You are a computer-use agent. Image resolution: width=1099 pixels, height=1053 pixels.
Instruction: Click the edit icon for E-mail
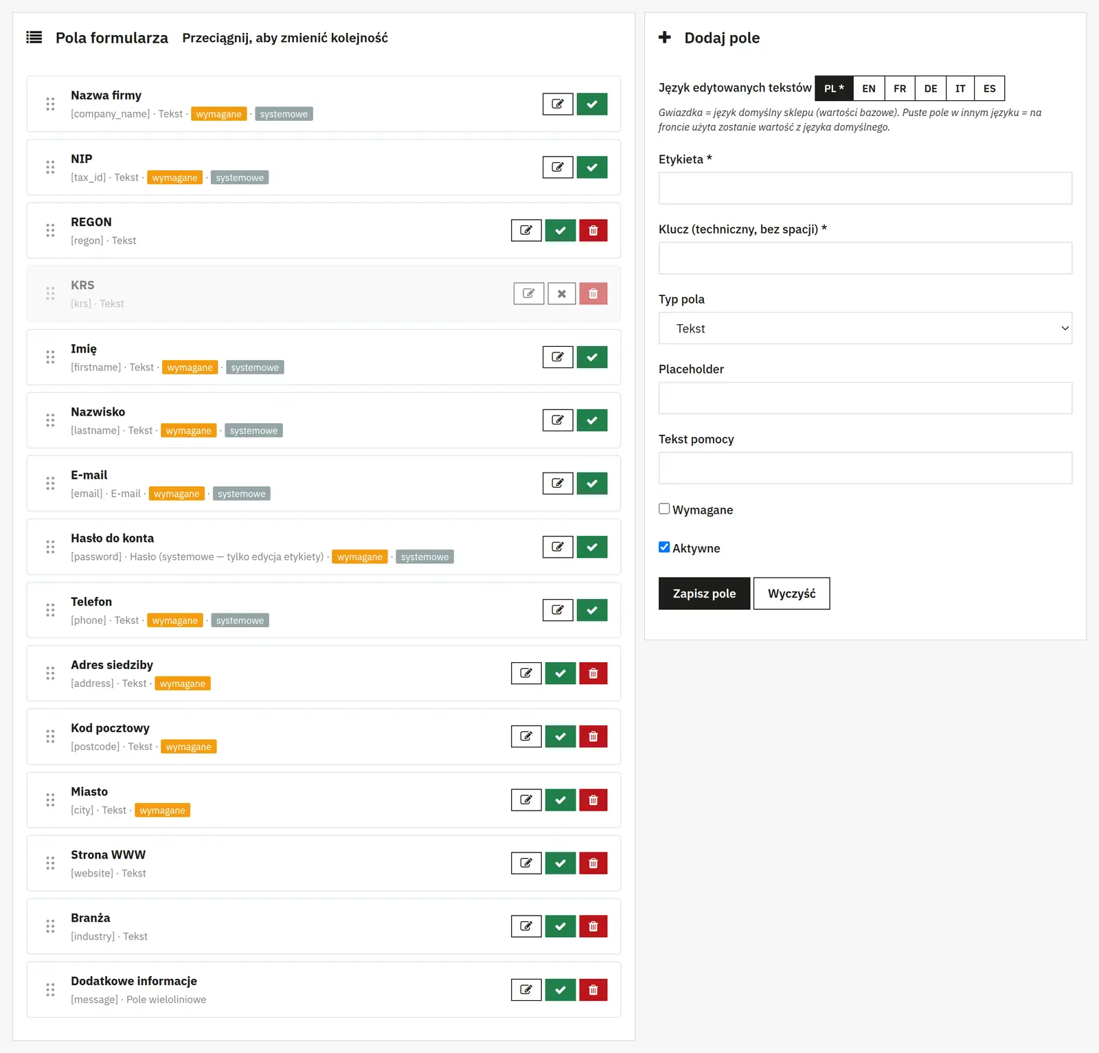(558, 484)
